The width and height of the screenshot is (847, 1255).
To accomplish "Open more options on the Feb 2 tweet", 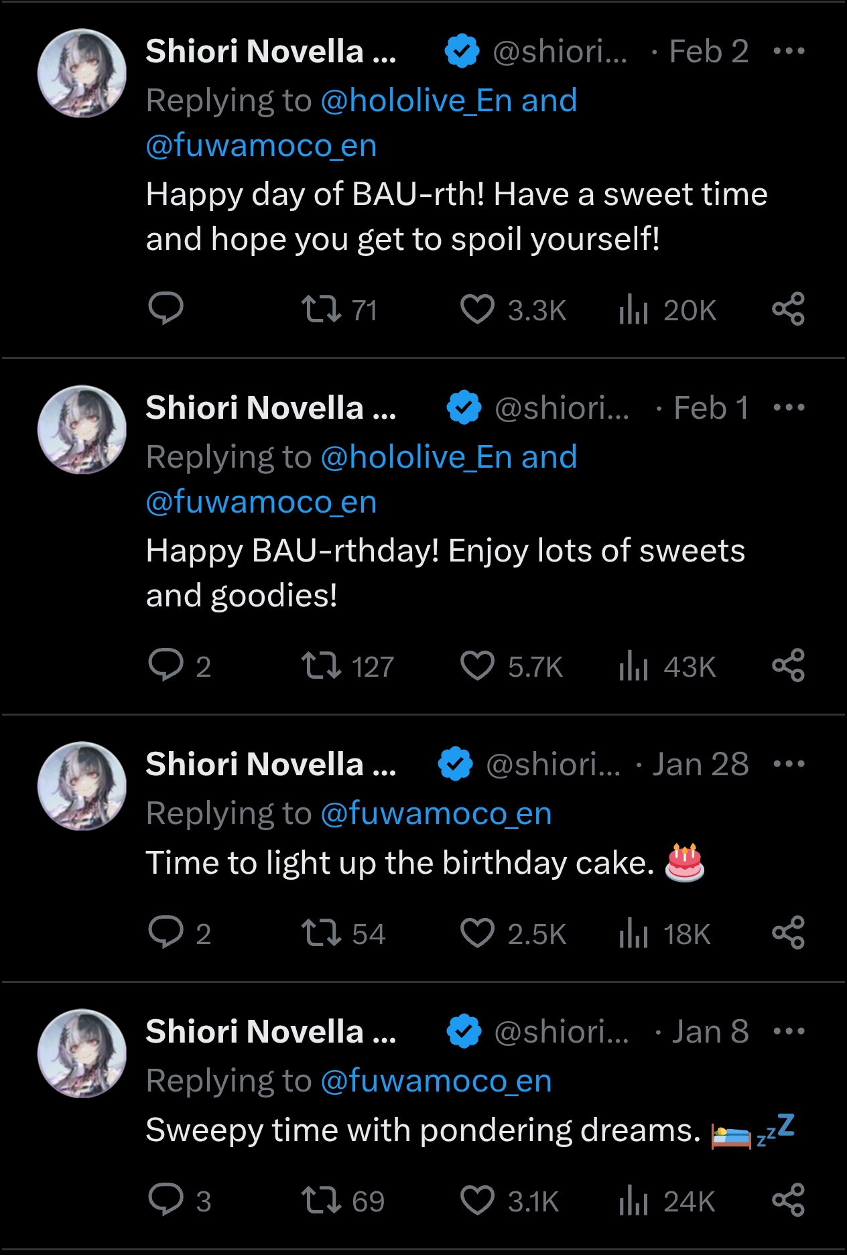I will pyautogui.click(x=788, y=51).
